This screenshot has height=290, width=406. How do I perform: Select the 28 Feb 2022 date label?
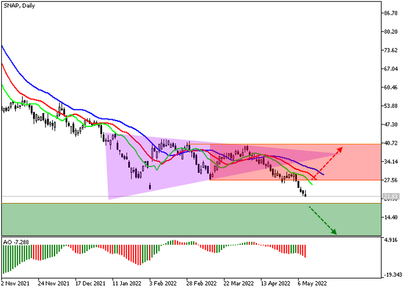pos(202,283)
